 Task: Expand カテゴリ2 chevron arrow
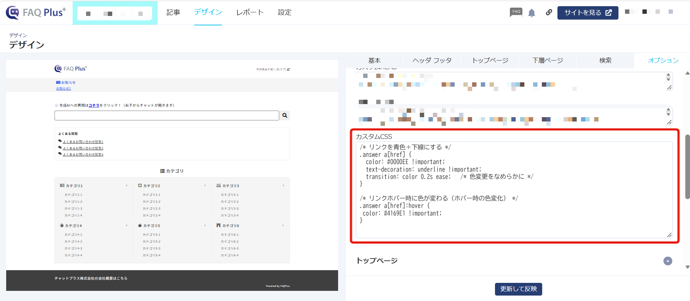coord(205,185)
